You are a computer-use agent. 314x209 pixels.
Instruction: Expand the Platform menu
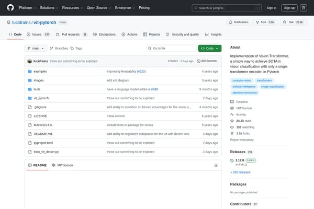27,8
